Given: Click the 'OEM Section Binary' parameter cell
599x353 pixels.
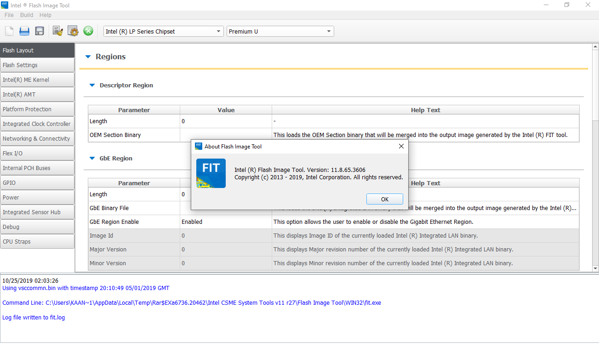Looking at the screenshot, I should (x=134, y=135).
